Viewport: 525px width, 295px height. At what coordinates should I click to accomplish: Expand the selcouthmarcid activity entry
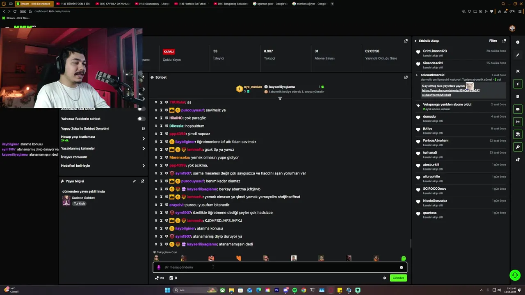pos(417,75)
